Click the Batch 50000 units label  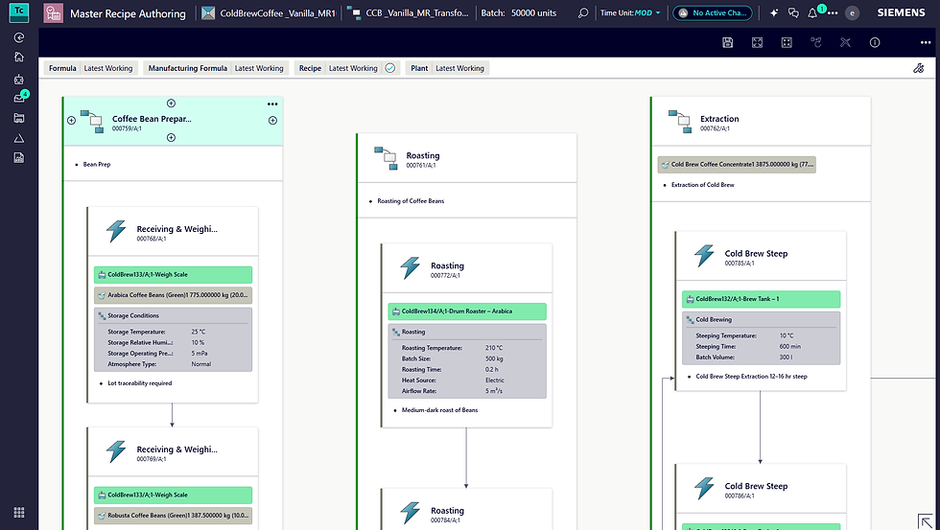tap(519, 12)
